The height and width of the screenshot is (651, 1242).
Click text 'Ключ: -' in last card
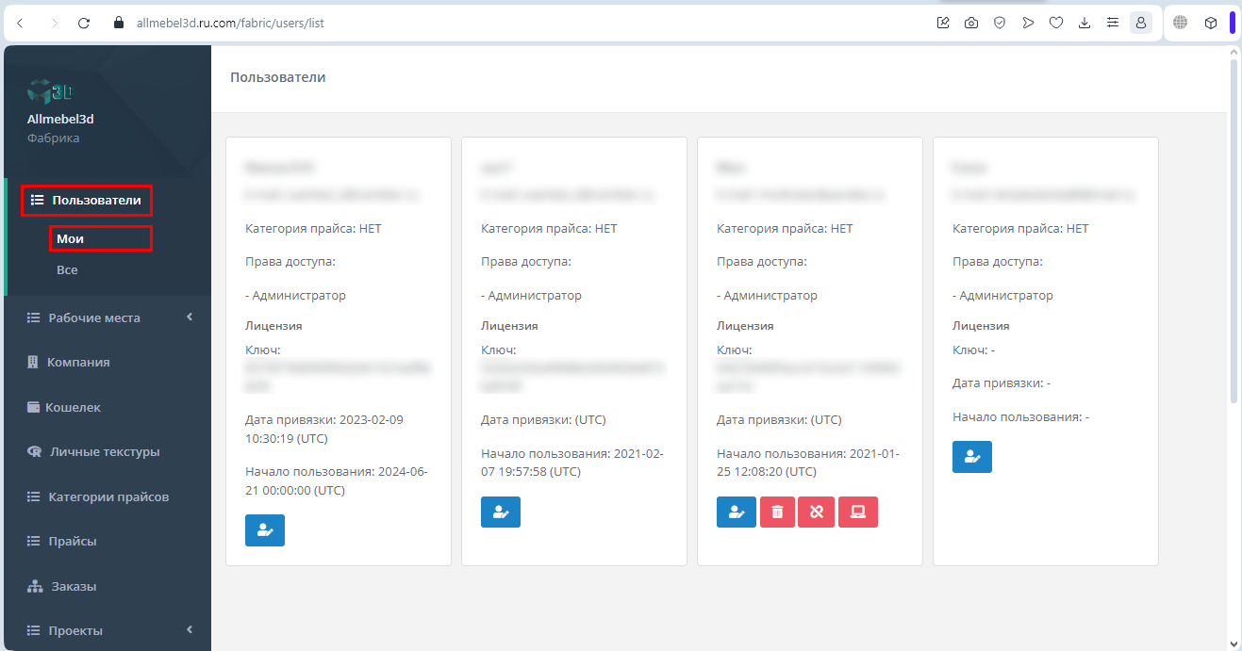coord(974,350)
